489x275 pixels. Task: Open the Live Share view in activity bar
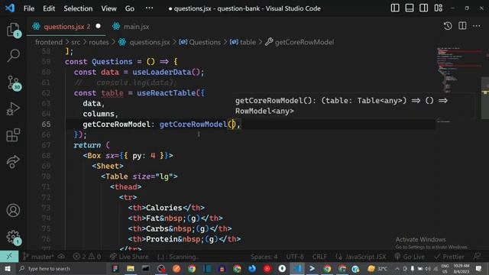click(13, 162)
